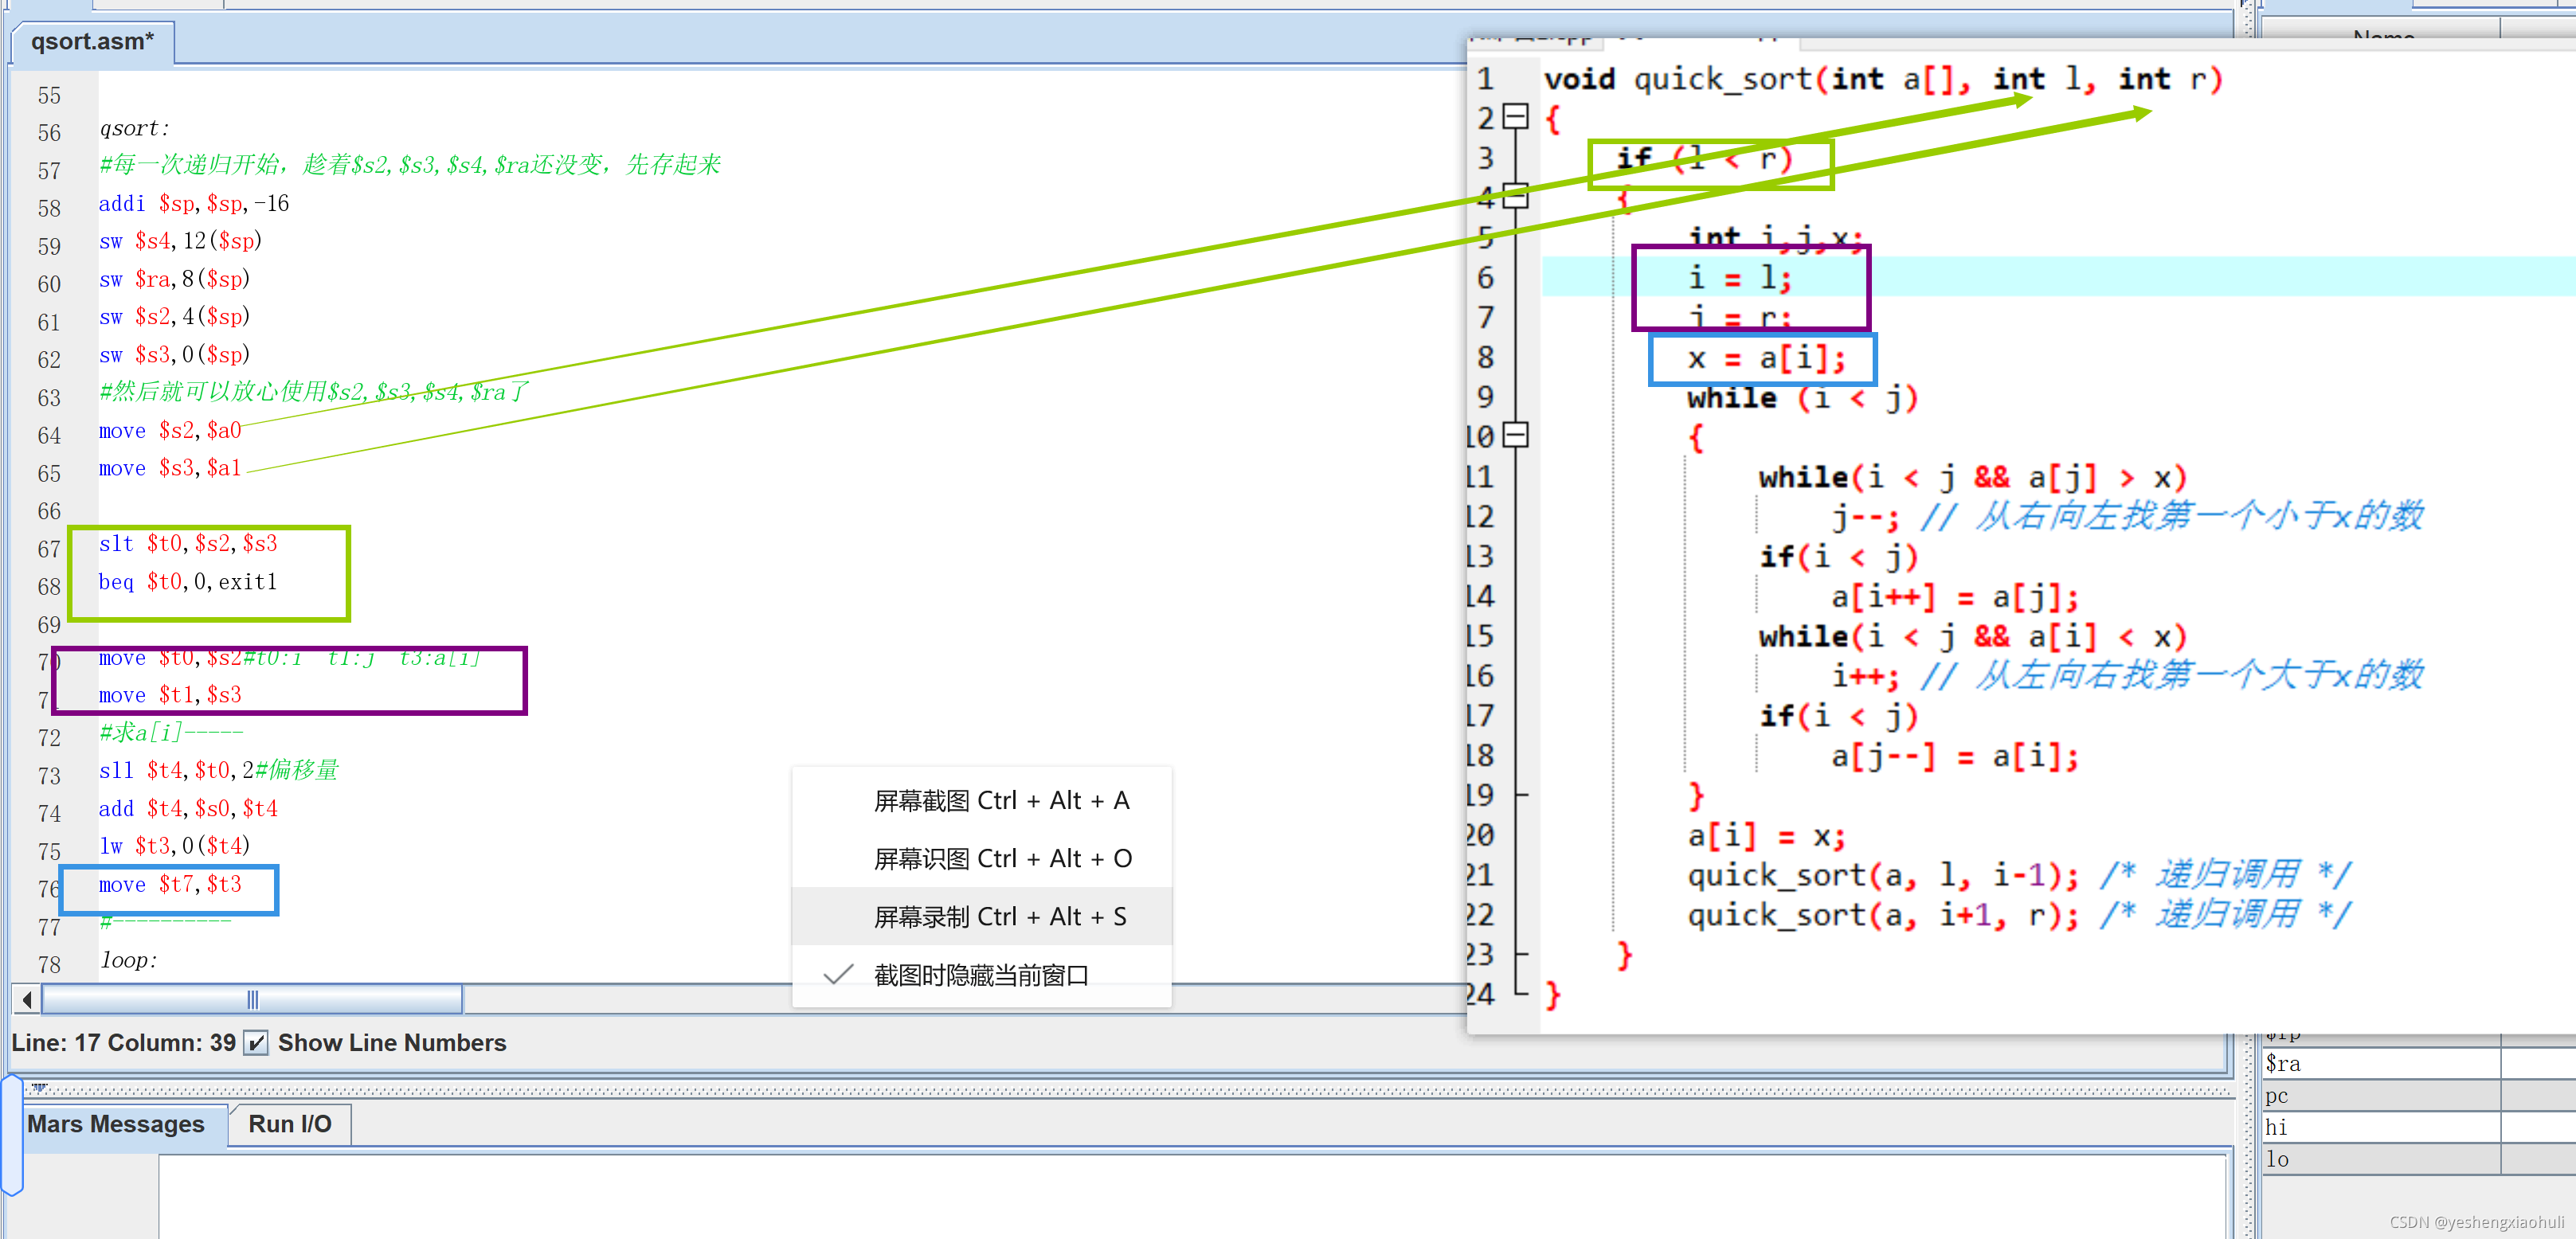Image resolution: width=2576 pixels, height=1239 pixels.
Task: Click the Line: 17 Column: 39 status text
Action: [x=123, y=1043]
